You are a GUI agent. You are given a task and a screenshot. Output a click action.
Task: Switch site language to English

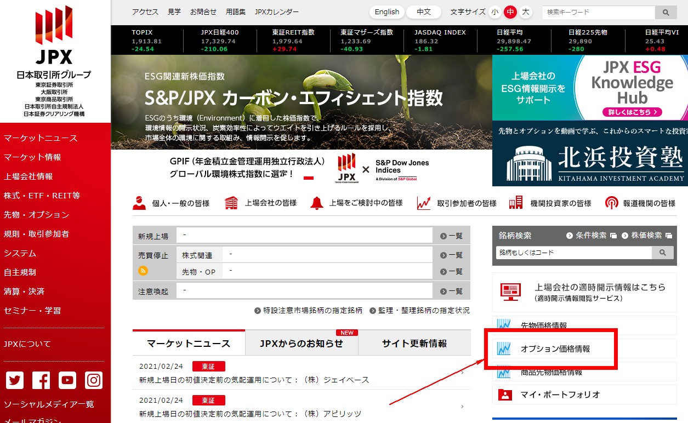387,12
